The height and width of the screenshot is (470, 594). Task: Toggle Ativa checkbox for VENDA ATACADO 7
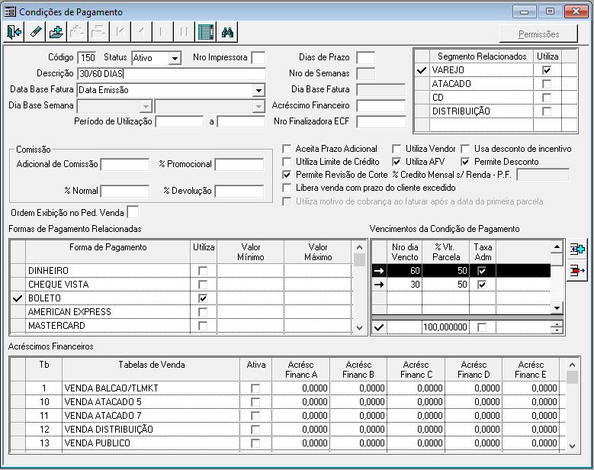(255, 416)
